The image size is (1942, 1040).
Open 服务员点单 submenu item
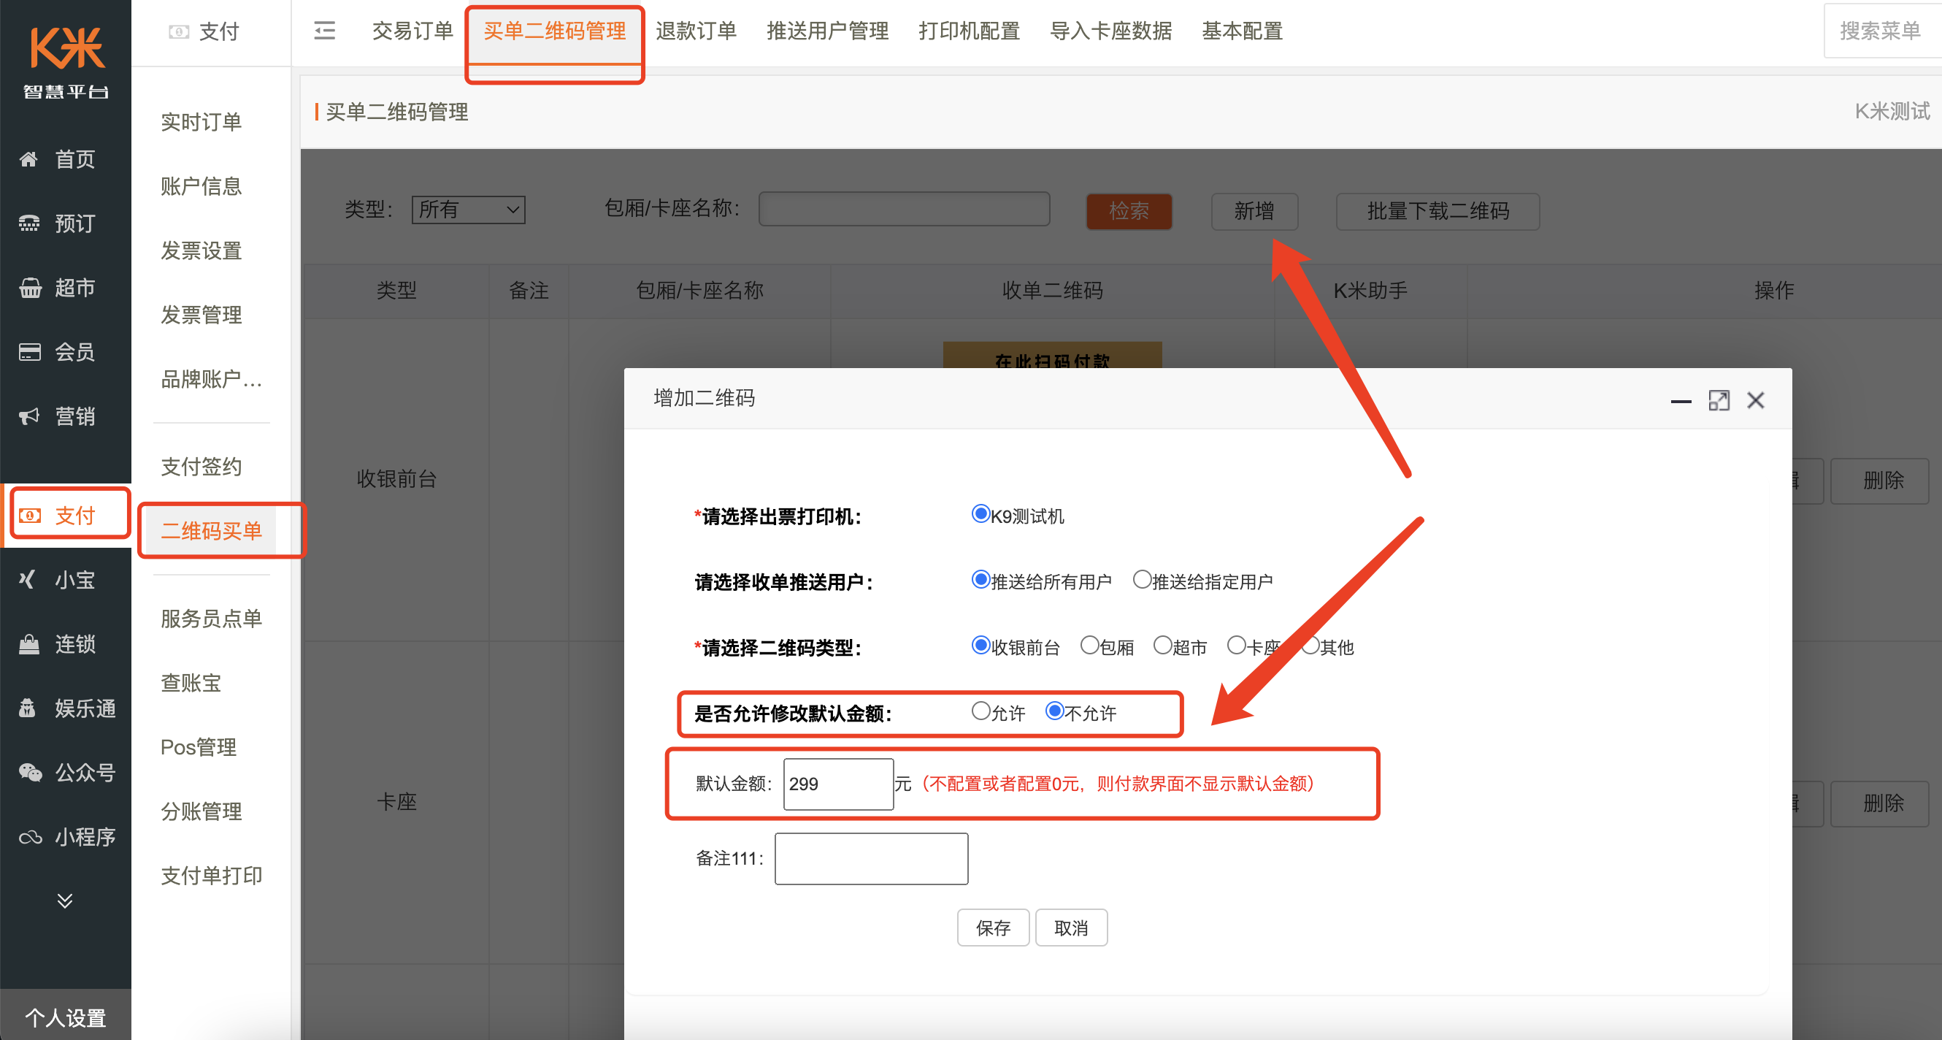[x=211, y=619]
